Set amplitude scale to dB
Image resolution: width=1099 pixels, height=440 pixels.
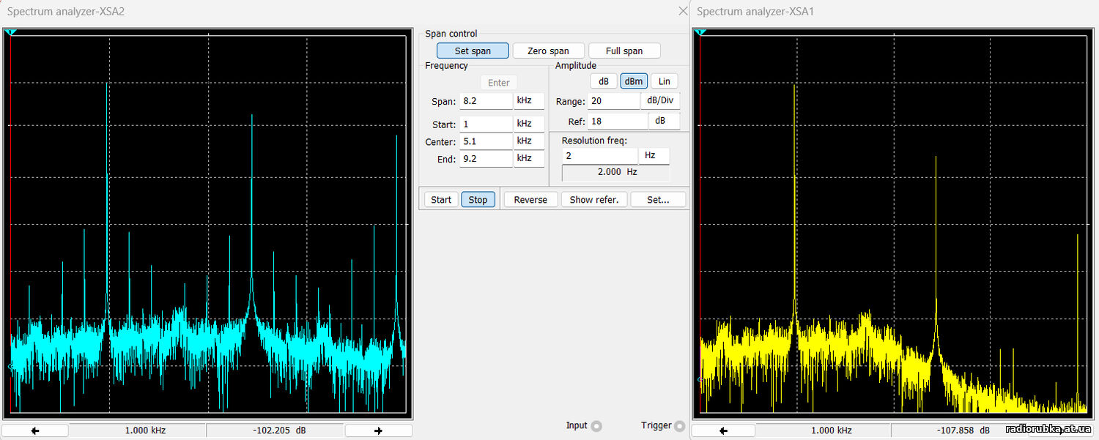[x=604, y=81]
